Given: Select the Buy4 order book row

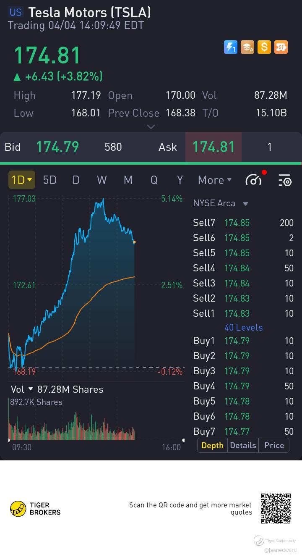Looking at the screenshot, I should [x=243, y=386].
